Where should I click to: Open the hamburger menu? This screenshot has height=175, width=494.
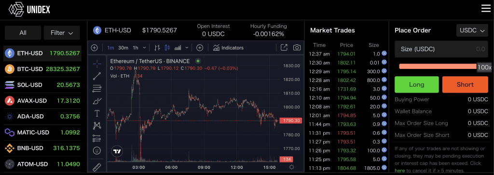coord(486,9)
